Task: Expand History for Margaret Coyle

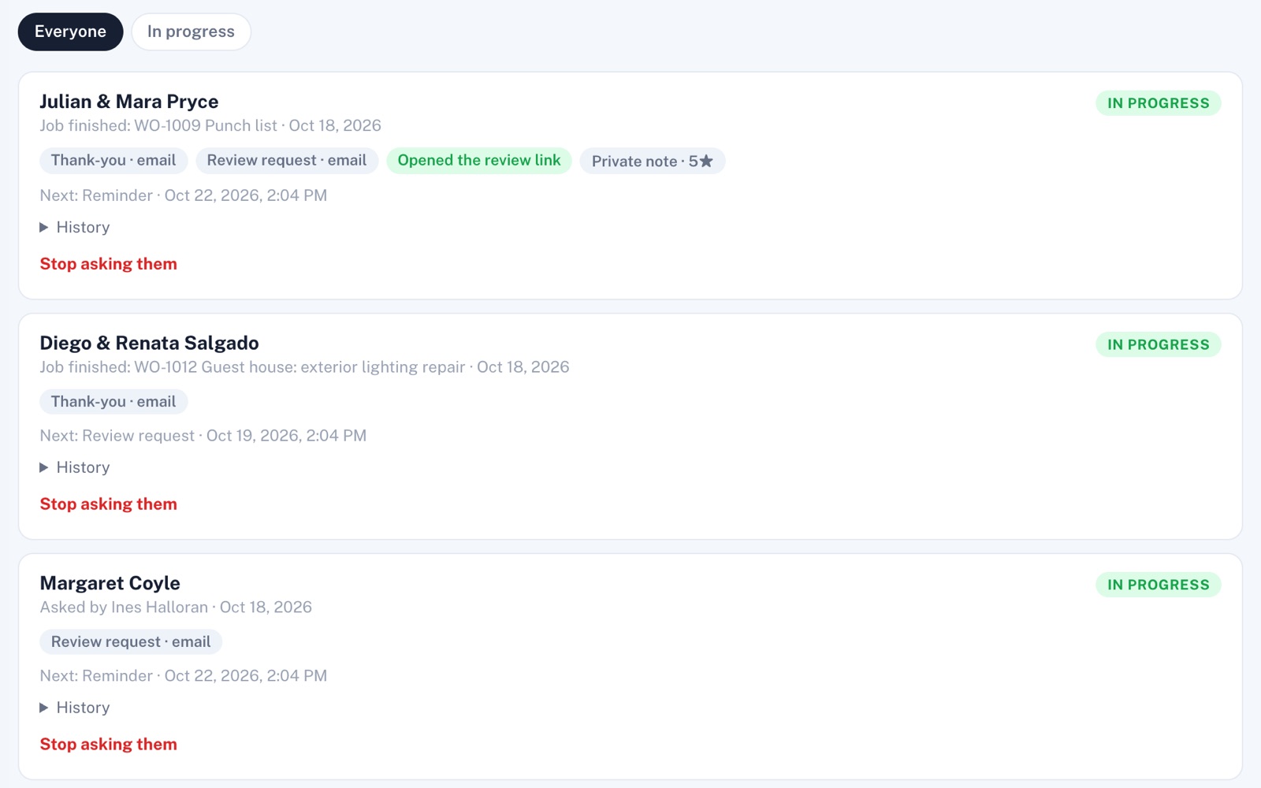Action: (75, 708)
